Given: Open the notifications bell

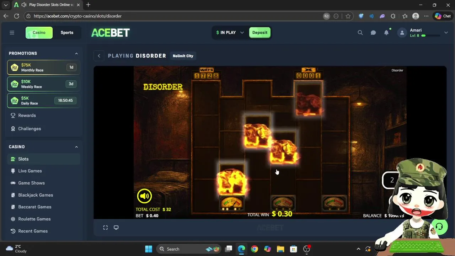Looking at the screenshot, I should (386, 33).
